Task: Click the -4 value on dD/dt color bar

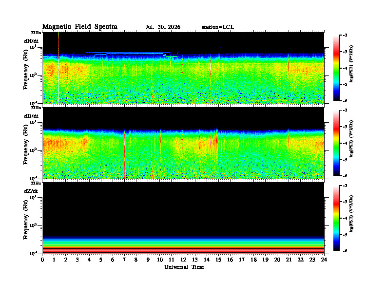Action: pos(345,143)
